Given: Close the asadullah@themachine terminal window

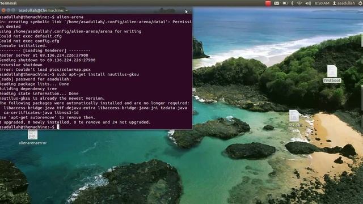Looking at the screenshot, I should click(x=3, y=10).
